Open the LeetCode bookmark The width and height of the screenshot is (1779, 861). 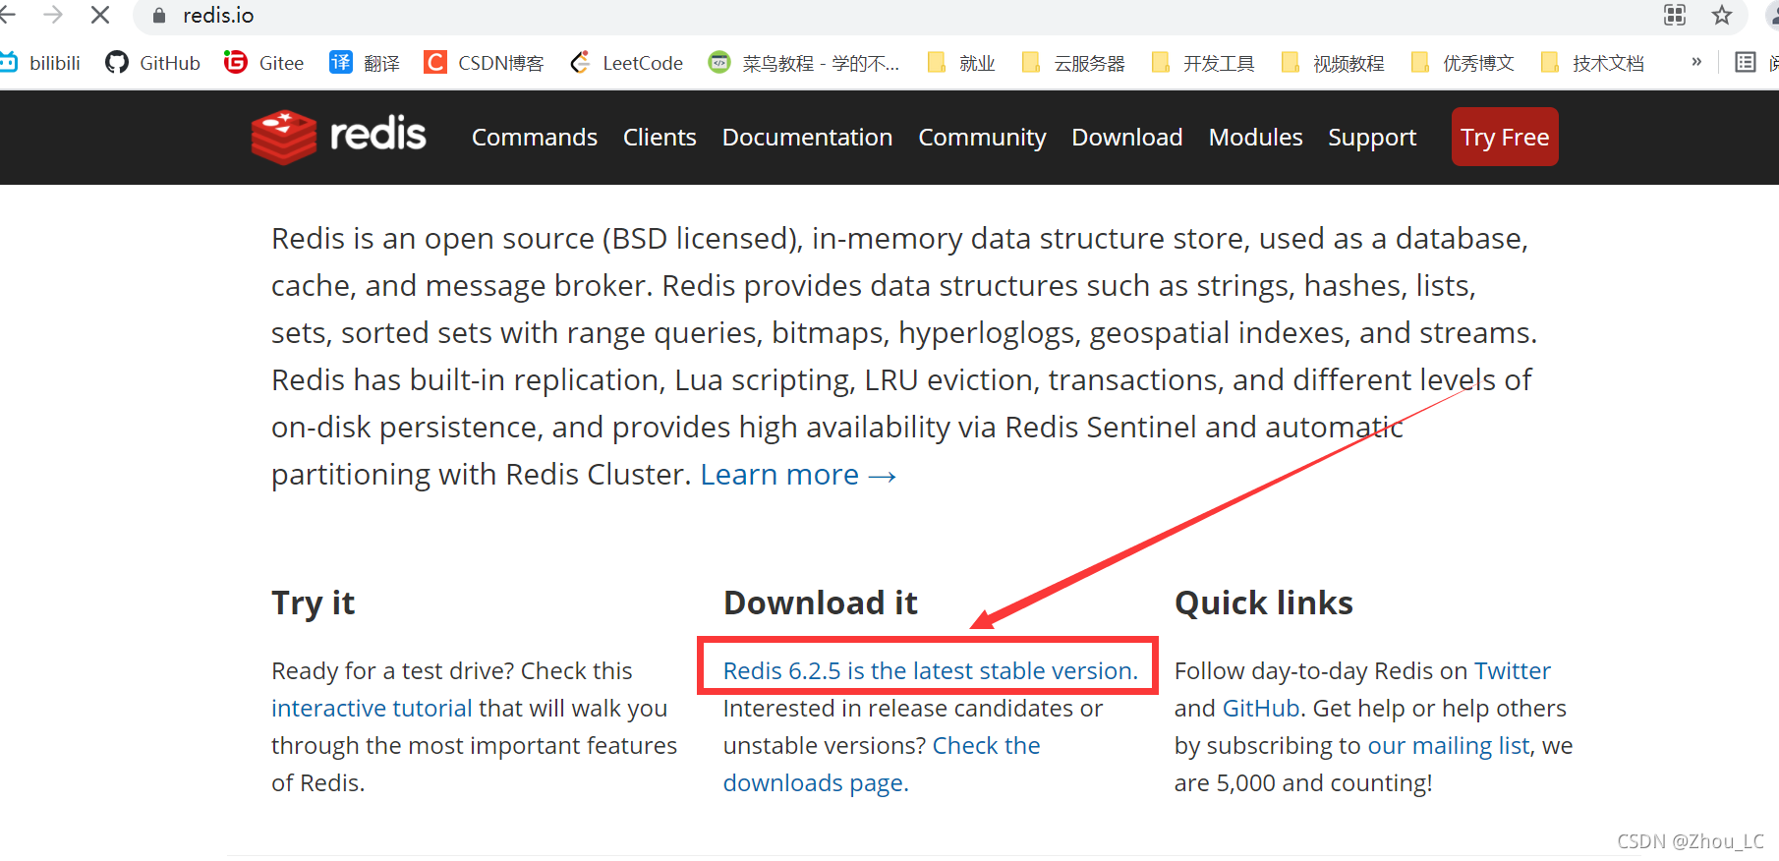(626, 63)
